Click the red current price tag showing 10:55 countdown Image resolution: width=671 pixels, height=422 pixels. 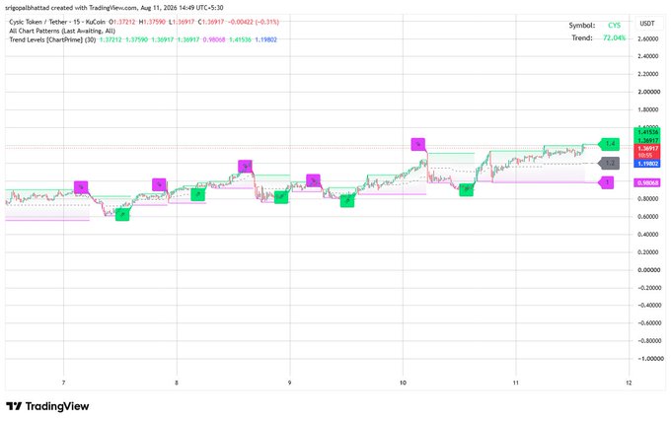pos(647,152)
